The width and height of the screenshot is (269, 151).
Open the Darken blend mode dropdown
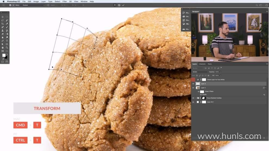click(x=200, y=72)
